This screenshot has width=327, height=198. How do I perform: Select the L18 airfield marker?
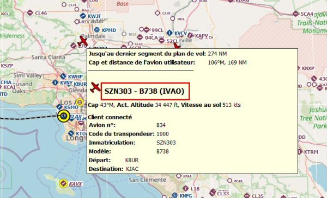[186, 188]
